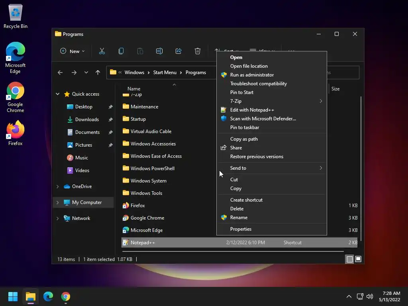Expand the Network tree node
Image resolution: width=408 pixels, height=306 pixels.
point(57,219)
